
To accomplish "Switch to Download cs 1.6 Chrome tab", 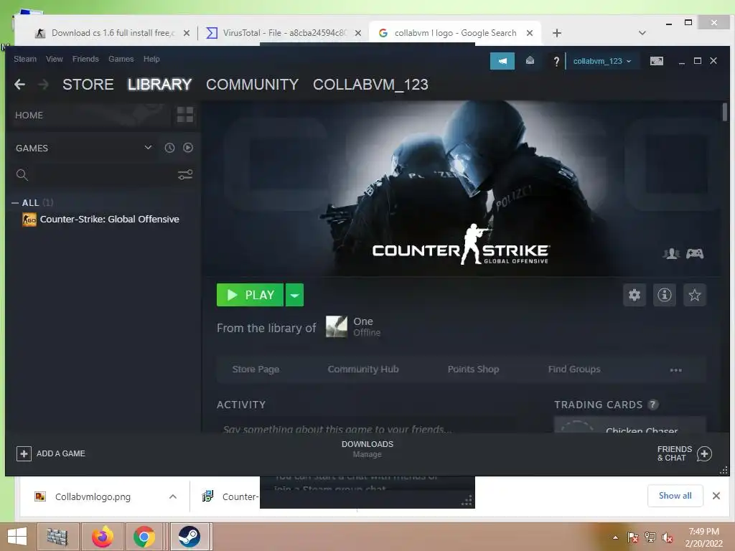I will (113, 33).
